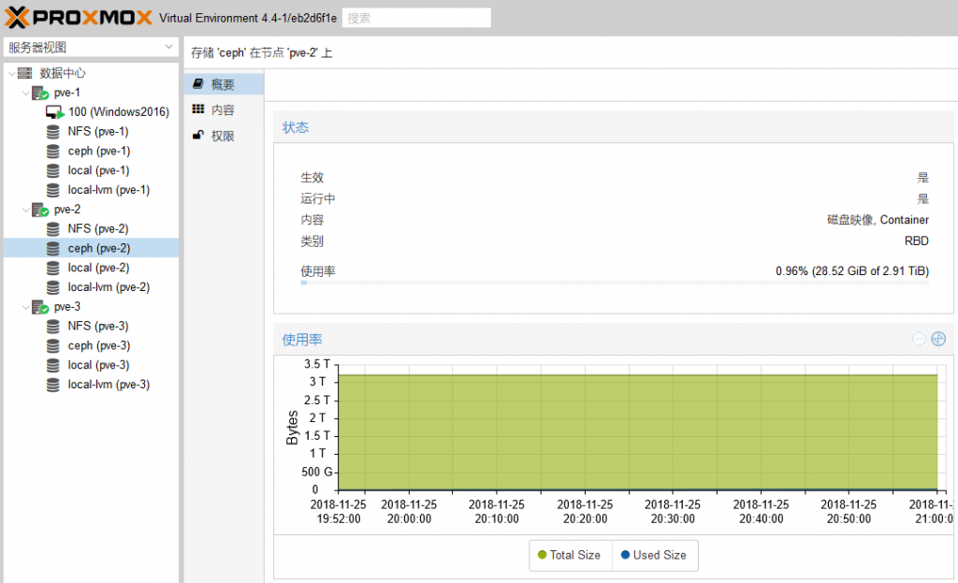Select local (pve-2) storage icon
958x583 pixels.
(x=53, y=269)
